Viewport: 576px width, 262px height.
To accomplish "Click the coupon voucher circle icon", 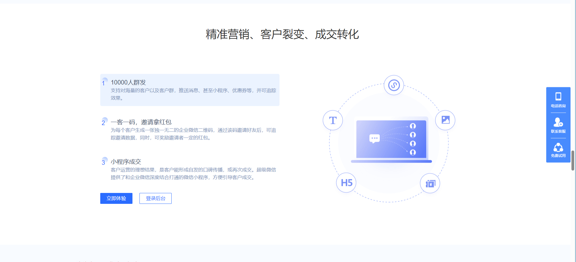I will click(430, 184).
